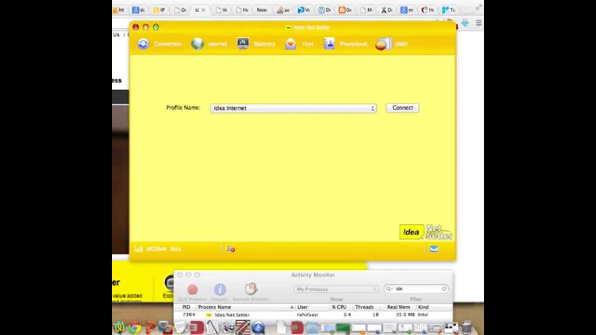Open the Trash in the Dock
Image resolution: width=596 pixels, height=335 pixels.
467,327
